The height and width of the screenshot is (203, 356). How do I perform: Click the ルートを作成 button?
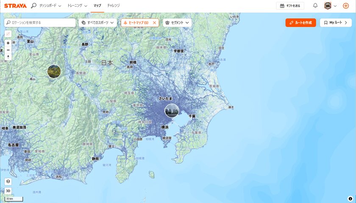pos(300,22)
